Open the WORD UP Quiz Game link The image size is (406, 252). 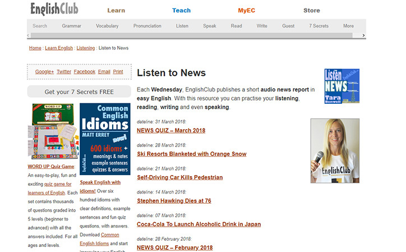coord(51,167)
